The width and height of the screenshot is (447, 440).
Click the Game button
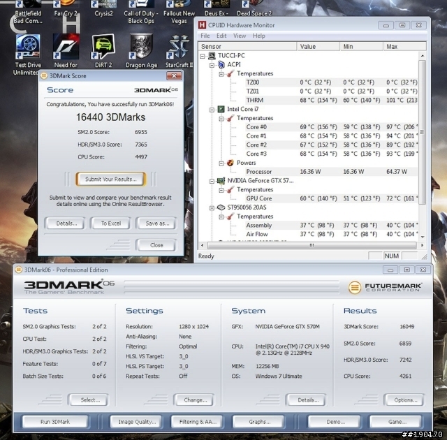[x=397, y=421]
